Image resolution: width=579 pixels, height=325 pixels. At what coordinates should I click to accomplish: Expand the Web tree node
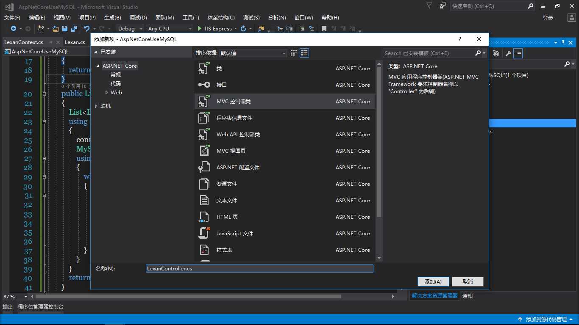(107, 93)
